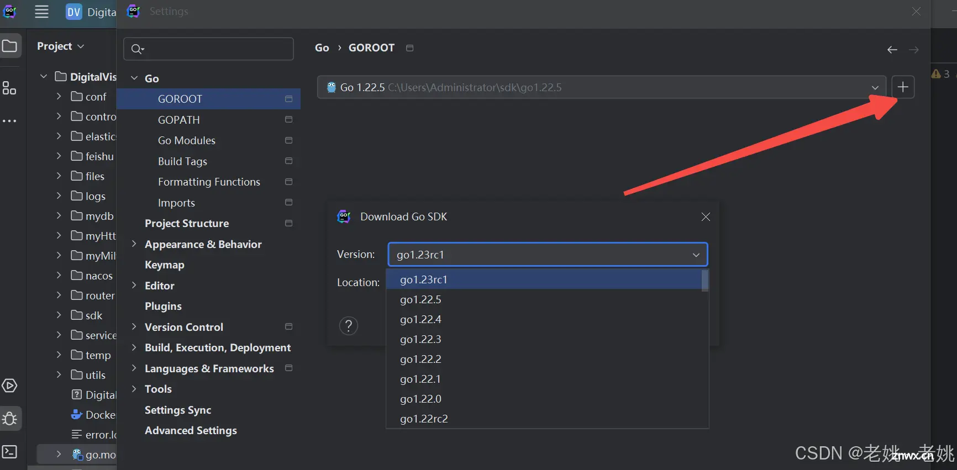Open the main hamburger menu
The image size is (957, 470).
click(x=42, y=12)
